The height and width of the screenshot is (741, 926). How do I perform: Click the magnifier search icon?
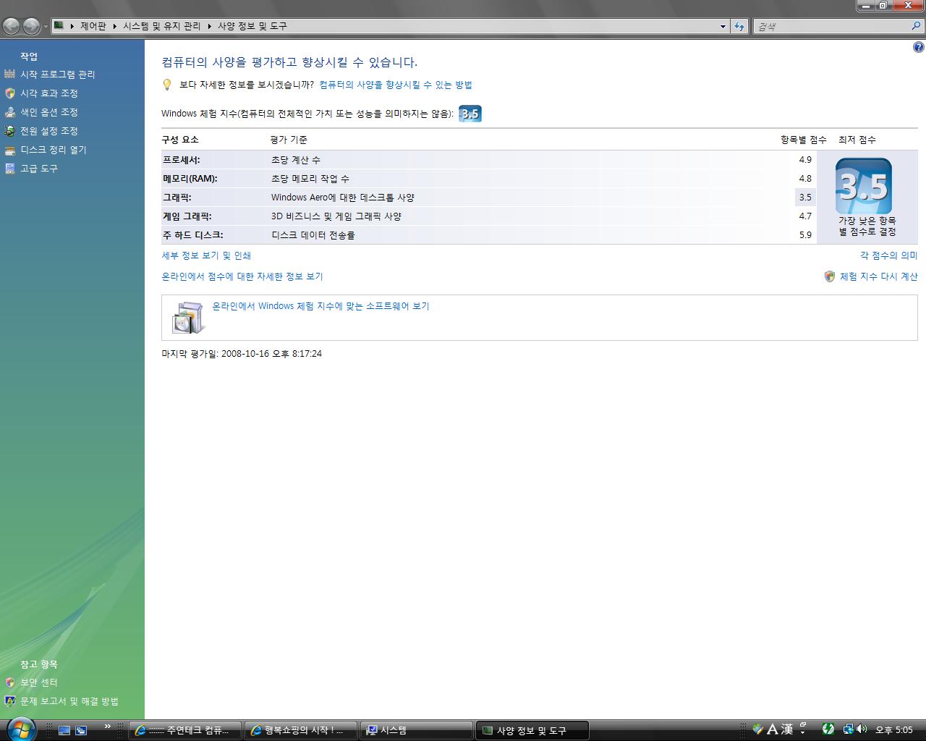pyautogui.click(x=917, y=26)
